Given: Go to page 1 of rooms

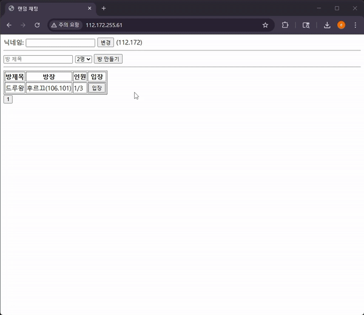Looking at the screenshot, I should click(x=8, y=99).
